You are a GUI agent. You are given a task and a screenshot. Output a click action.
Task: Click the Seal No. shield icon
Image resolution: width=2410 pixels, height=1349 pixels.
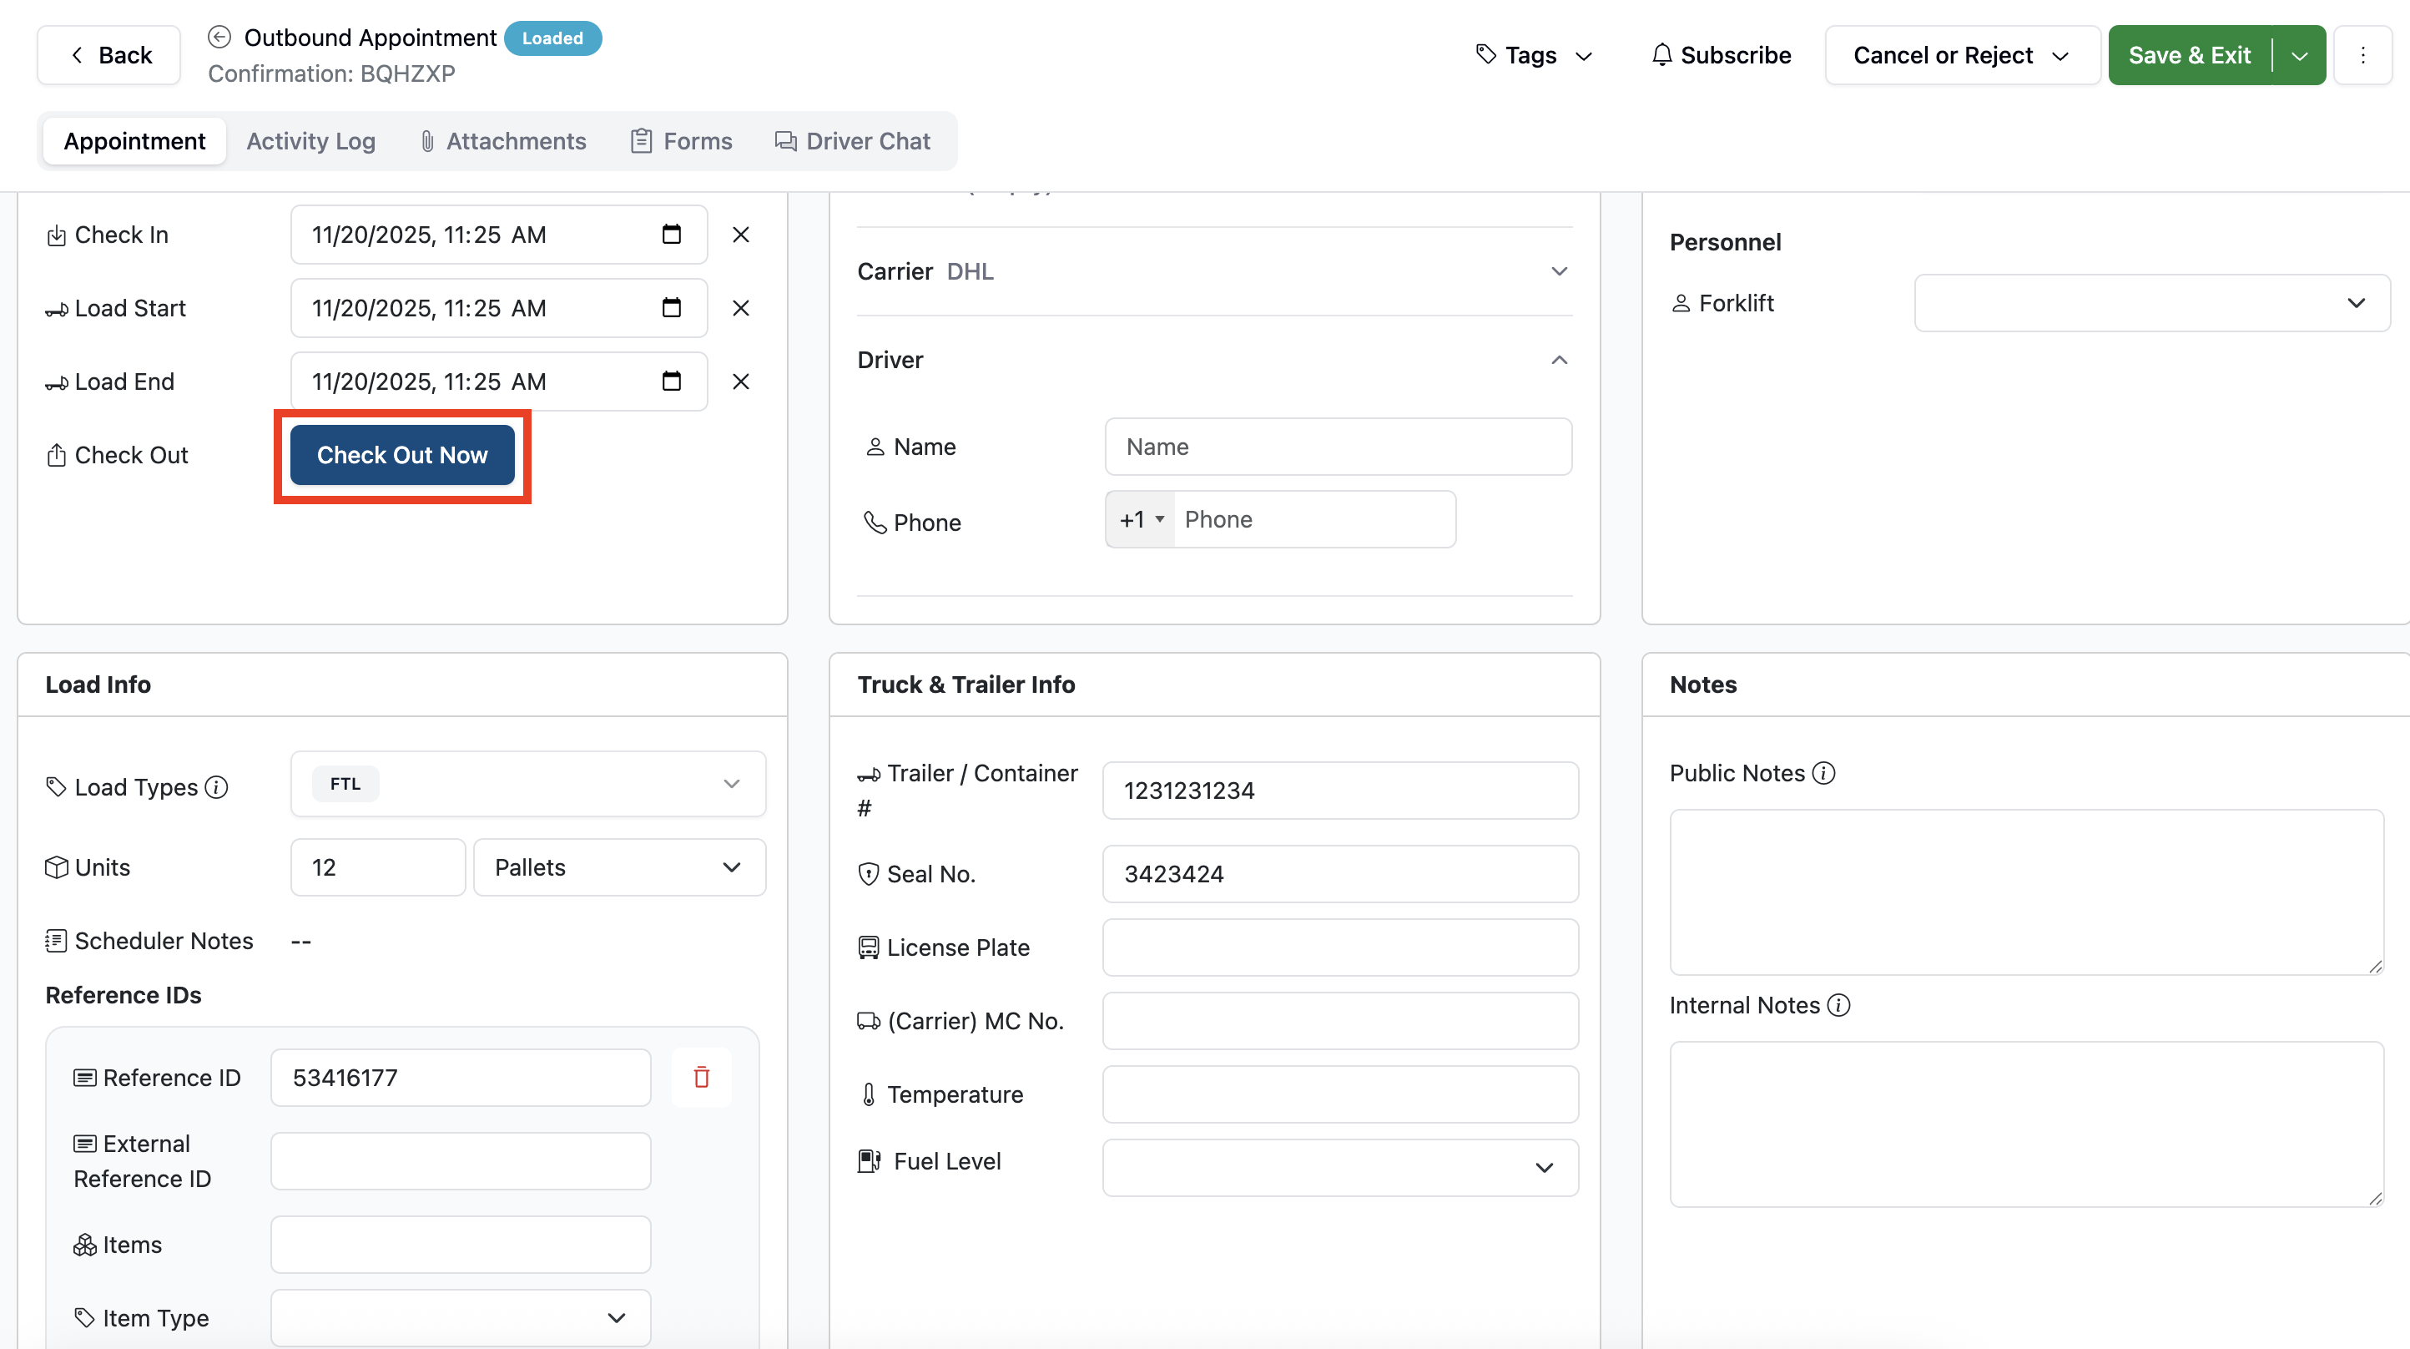[x=868, y=873]
